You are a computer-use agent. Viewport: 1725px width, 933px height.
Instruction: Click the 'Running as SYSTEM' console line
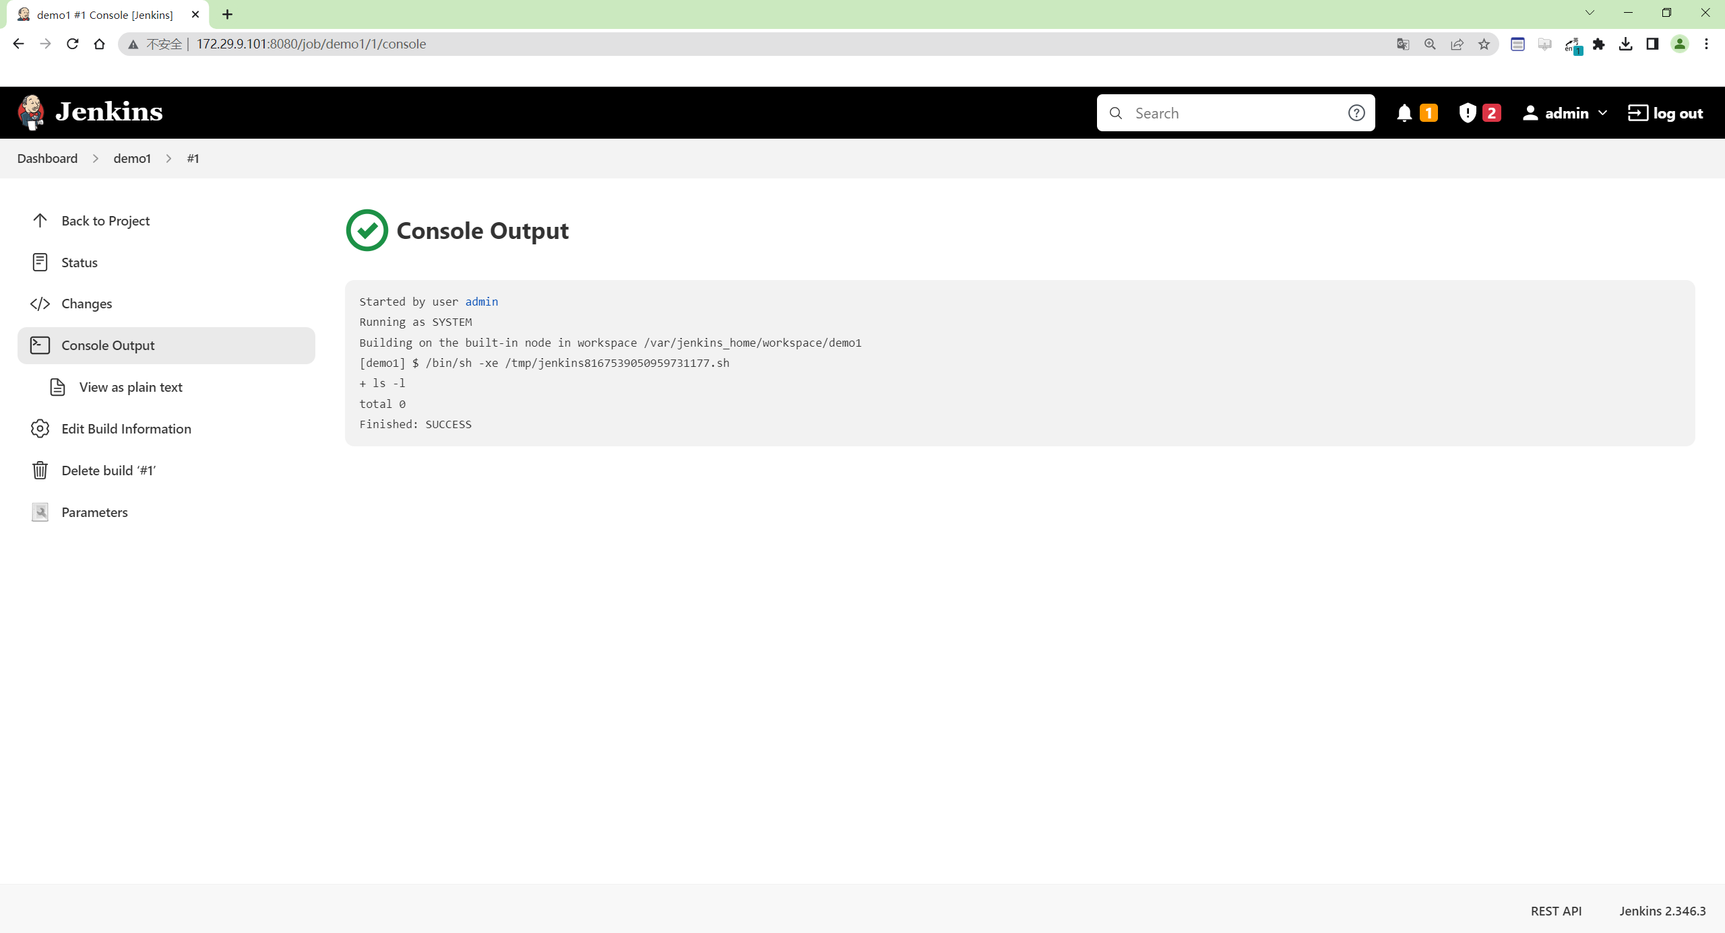415,322
